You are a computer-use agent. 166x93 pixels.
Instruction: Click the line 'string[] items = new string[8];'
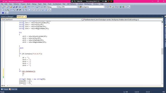32,79
